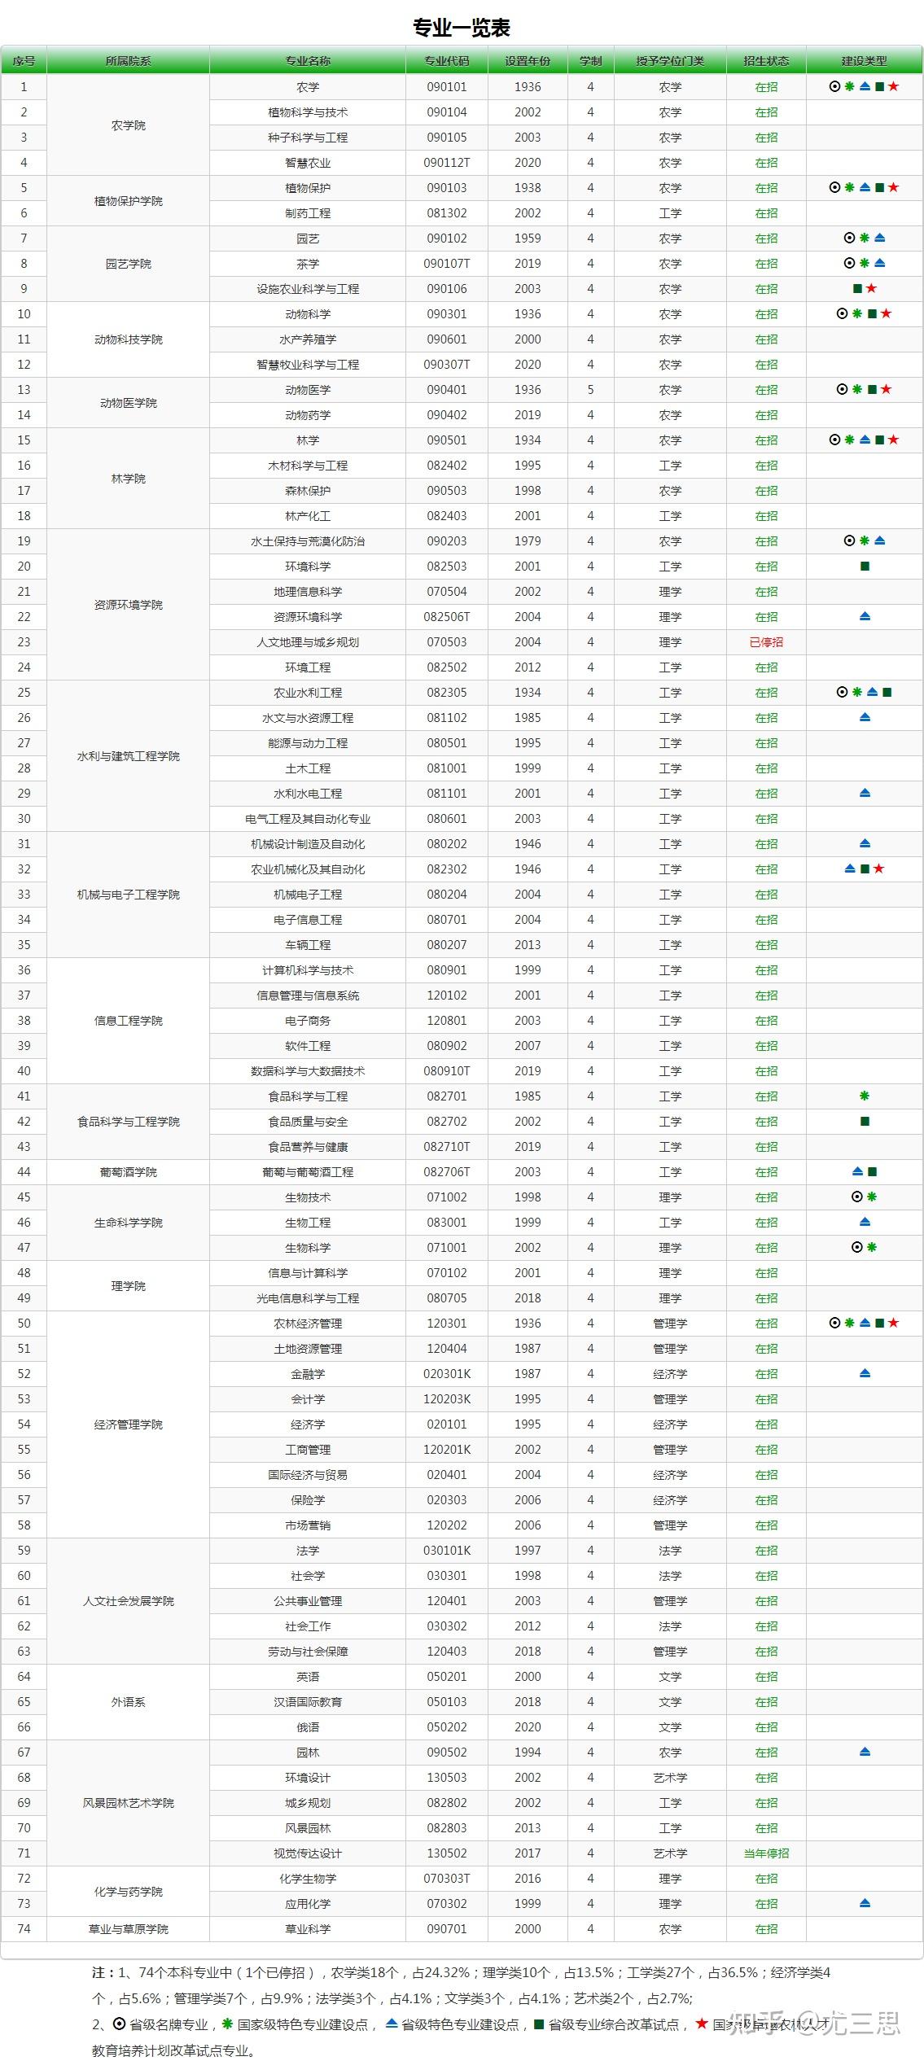Click the blue triangle icon in 金融学 row
Viewport: 924px width, 2061px height.
coord(865,1373)
